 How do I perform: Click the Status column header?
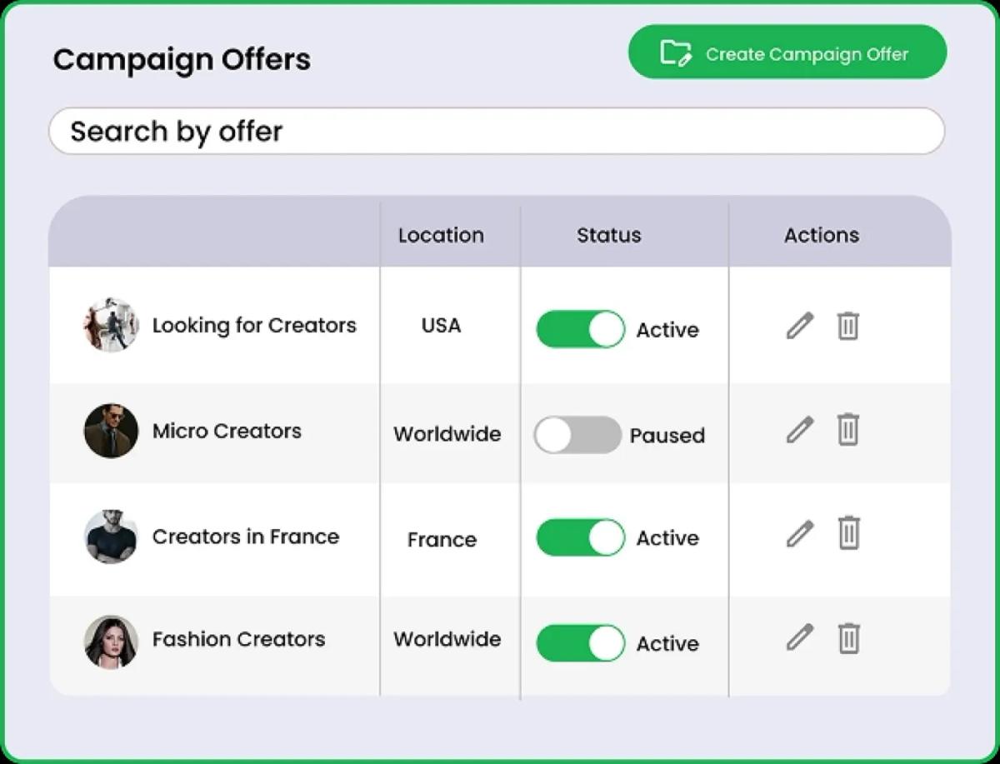tap(609, 235)
